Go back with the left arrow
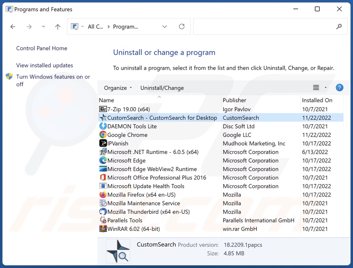This screenshot has height=268, width=353. click(13, 27)
